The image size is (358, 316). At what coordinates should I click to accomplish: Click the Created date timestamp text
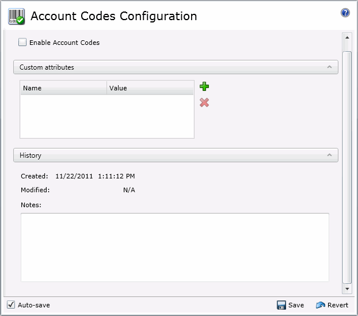[x=95, y=176]
